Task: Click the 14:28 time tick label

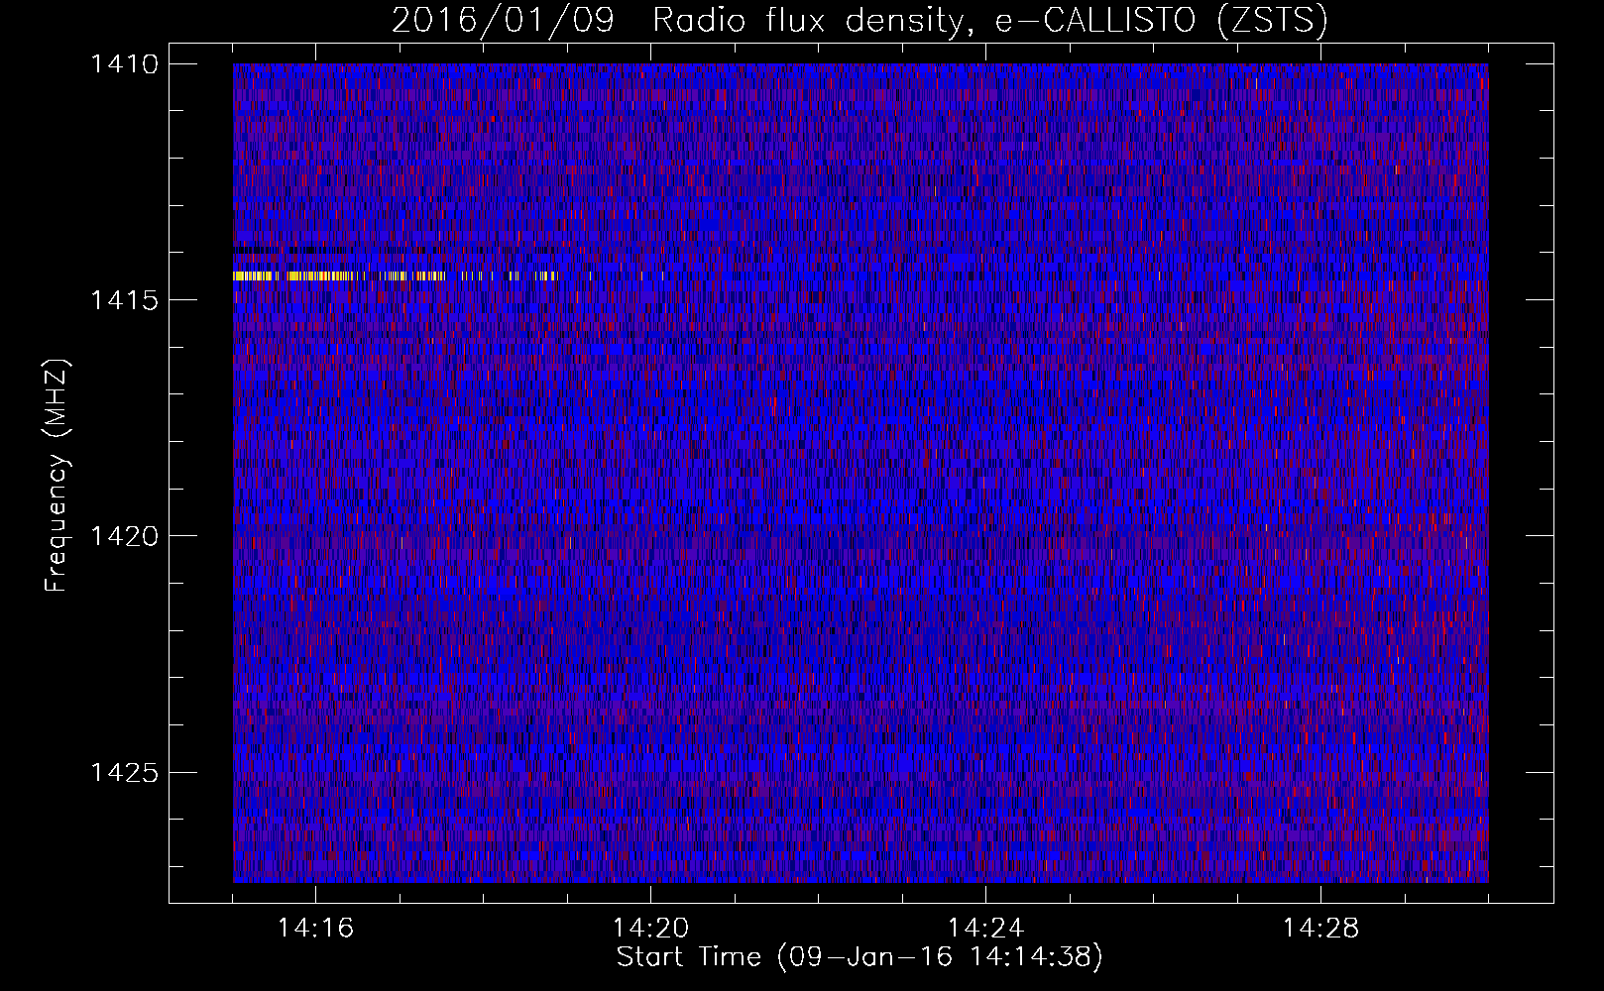Action: coord(1320,929)
